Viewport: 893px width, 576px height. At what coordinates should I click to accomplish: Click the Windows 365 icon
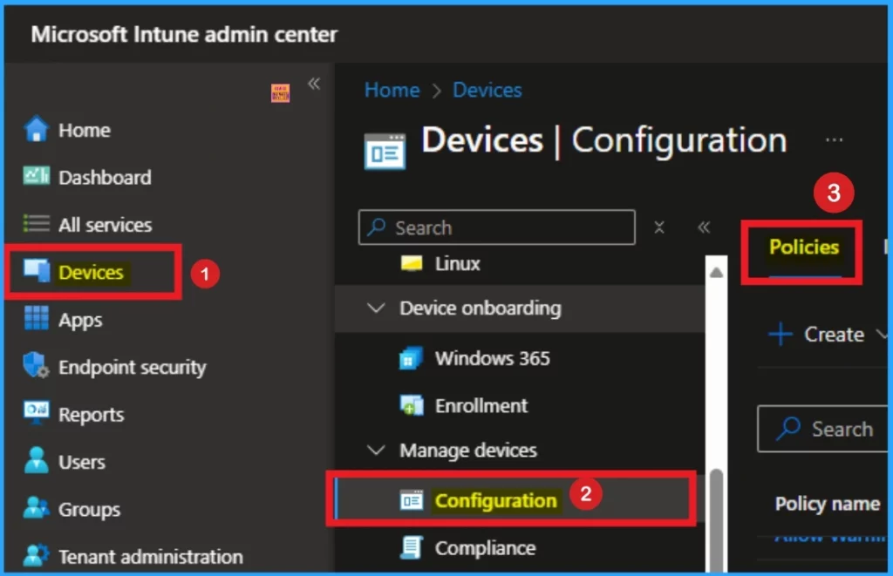point(412,358)
